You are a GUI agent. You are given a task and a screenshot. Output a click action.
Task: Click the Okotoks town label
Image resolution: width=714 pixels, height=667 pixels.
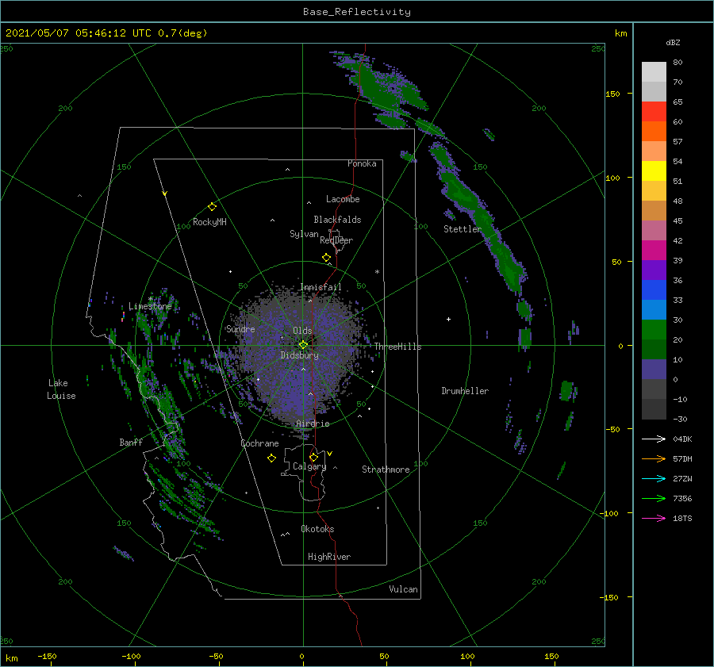coord(317,529)
